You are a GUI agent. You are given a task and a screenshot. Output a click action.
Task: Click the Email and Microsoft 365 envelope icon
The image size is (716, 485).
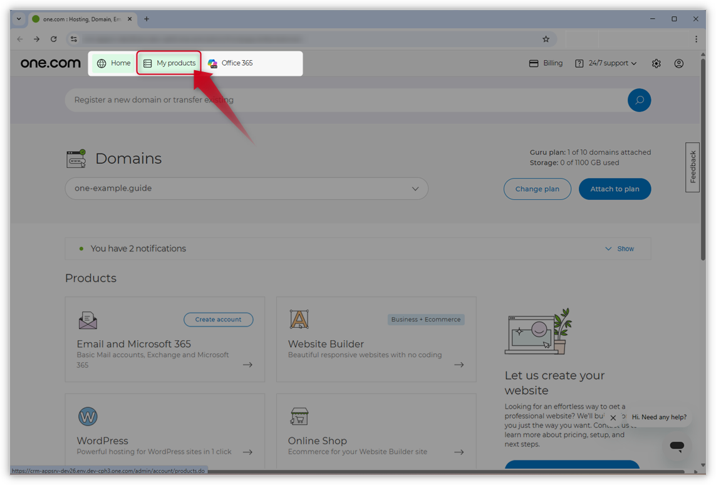(x=88, y=320)
